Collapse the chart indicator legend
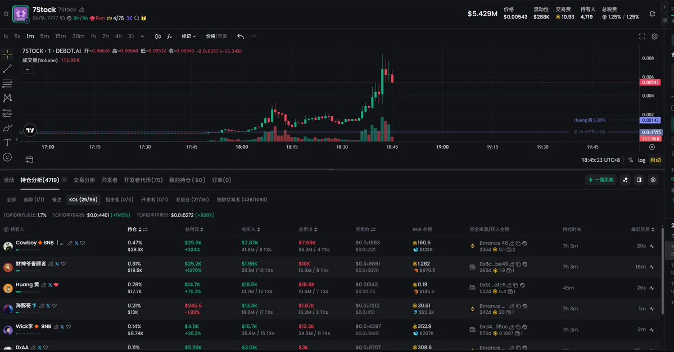This screenshot has height=352, width=674. point(27,70)
